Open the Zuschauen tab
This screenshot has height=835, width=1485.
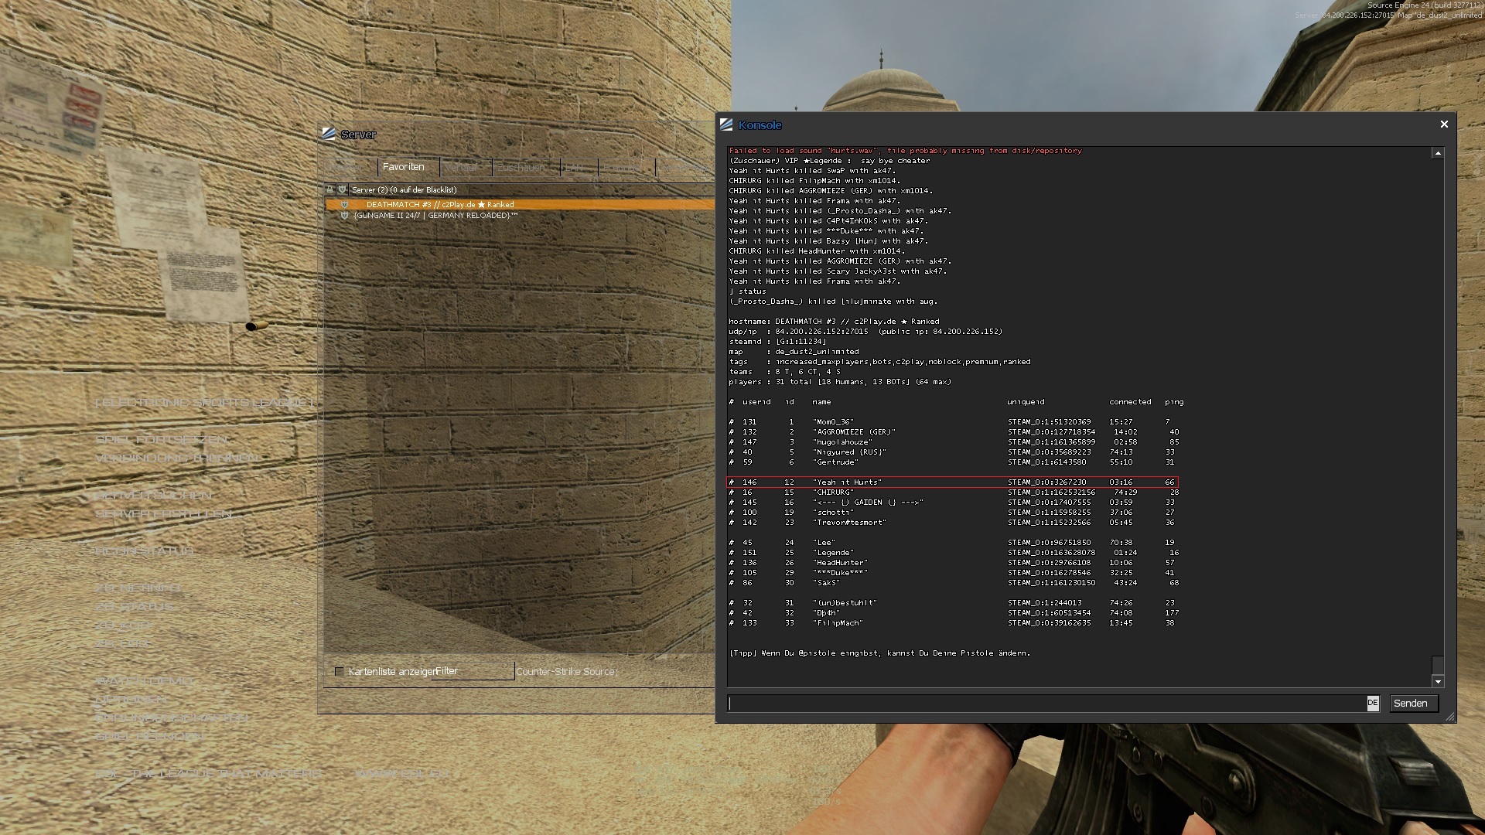pos(521,167)
